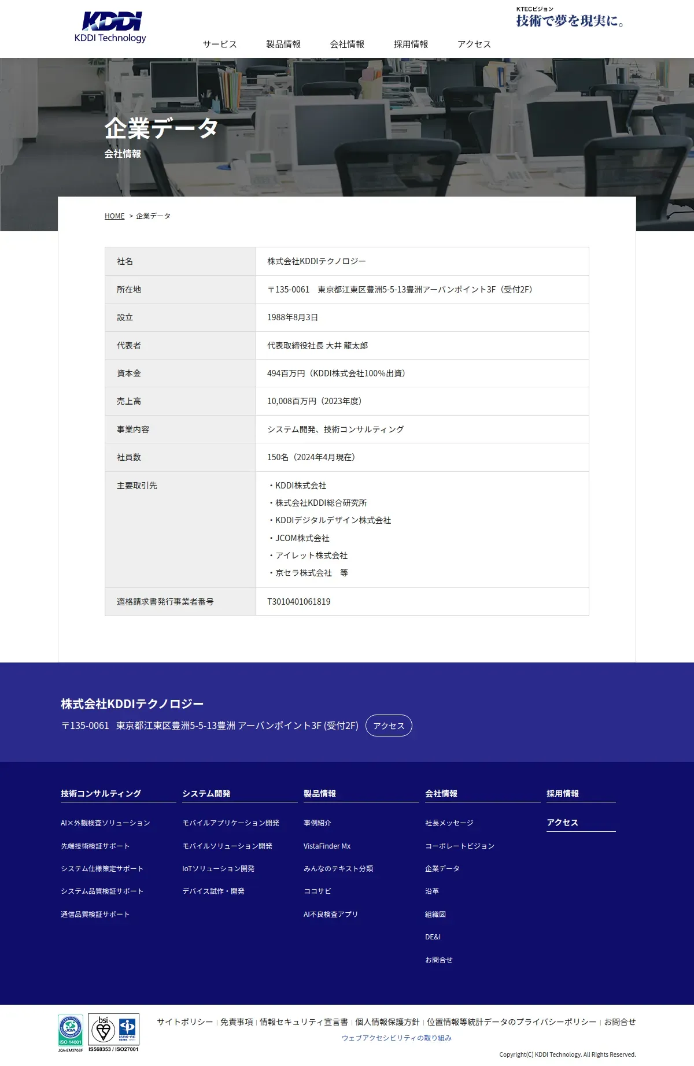Open モバイルソリューション開発 link
The height and width of the screenshot is (1066, 694).
coord(227,846)
